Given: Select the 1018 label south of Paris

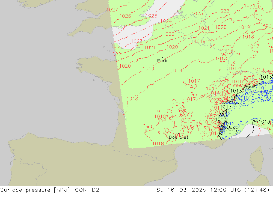Looking at the screenshot, I should tap(176, 70).
